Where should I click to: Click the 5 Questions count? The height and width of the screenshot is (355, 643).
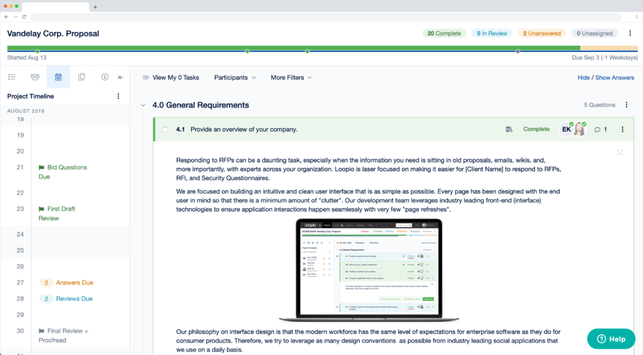click(600, 105)
